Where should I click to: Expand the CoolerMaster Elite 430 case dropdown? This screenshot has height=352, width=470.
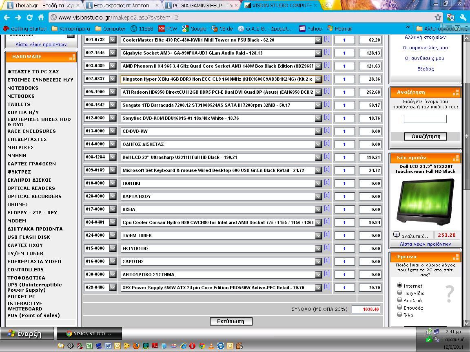[x=318, y=40]
